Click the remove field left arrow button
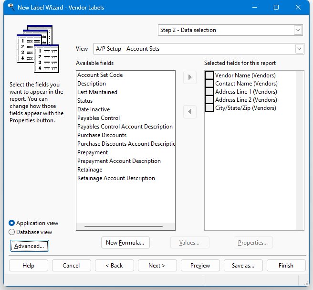Screen dimensions: 313x290 pos(190,112)
